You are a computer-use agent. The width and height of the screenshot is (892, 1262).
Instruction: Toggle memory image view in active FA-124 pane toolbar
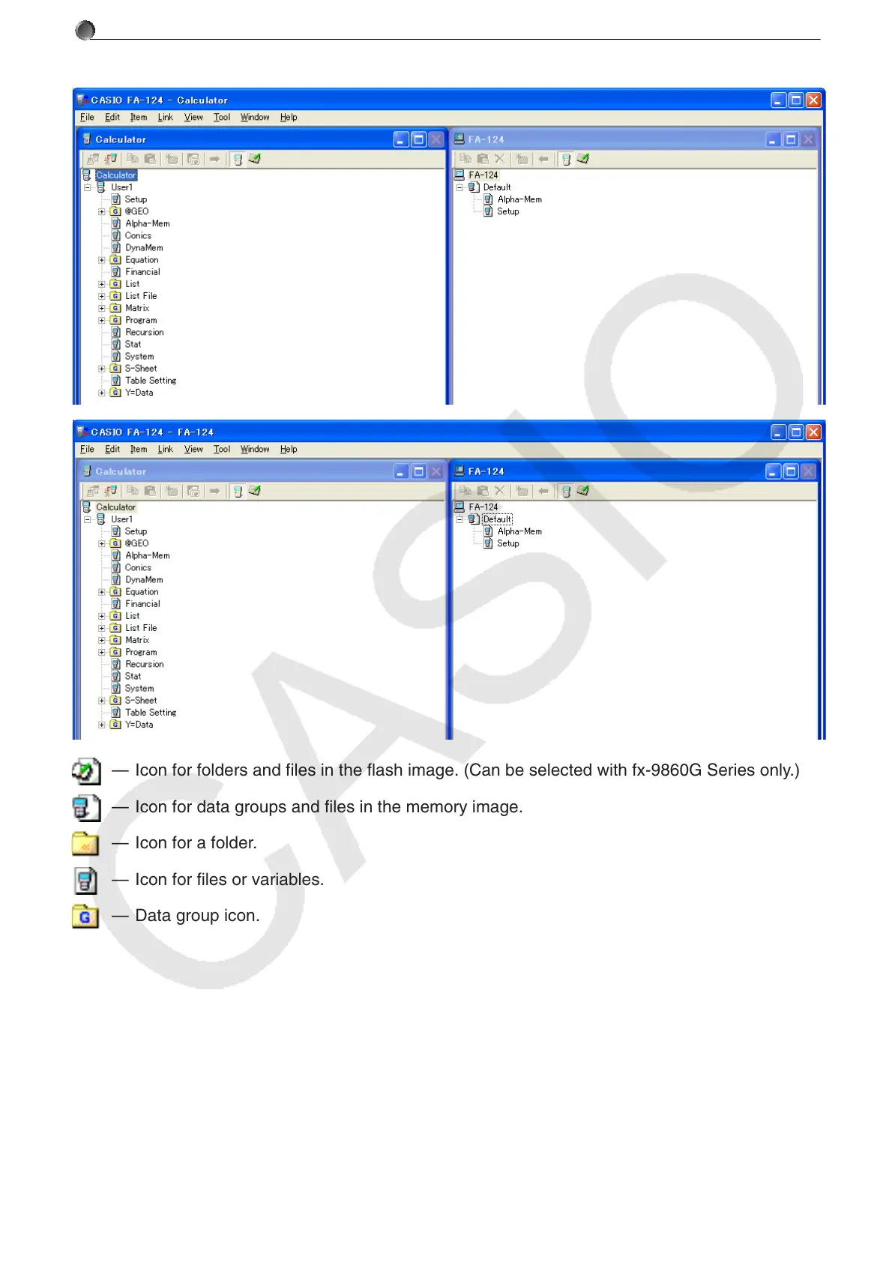pos(566,491)
